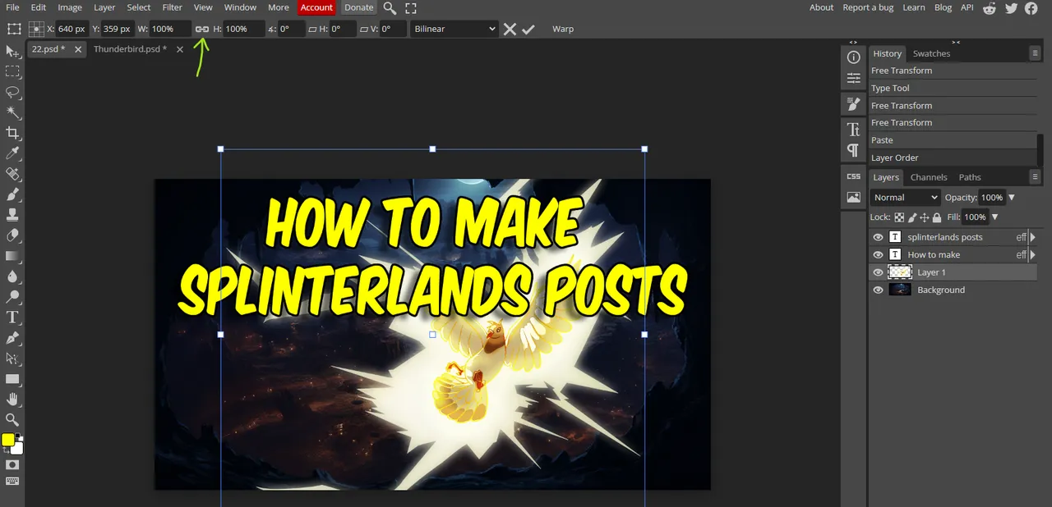This screenshot has width=1052, height=507.
Task: Select the Eraser tool
Action: (12, 235)
